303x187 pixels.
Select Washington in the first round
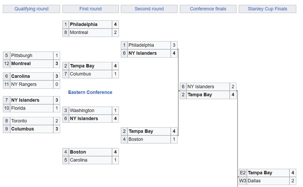pos(91,110)
